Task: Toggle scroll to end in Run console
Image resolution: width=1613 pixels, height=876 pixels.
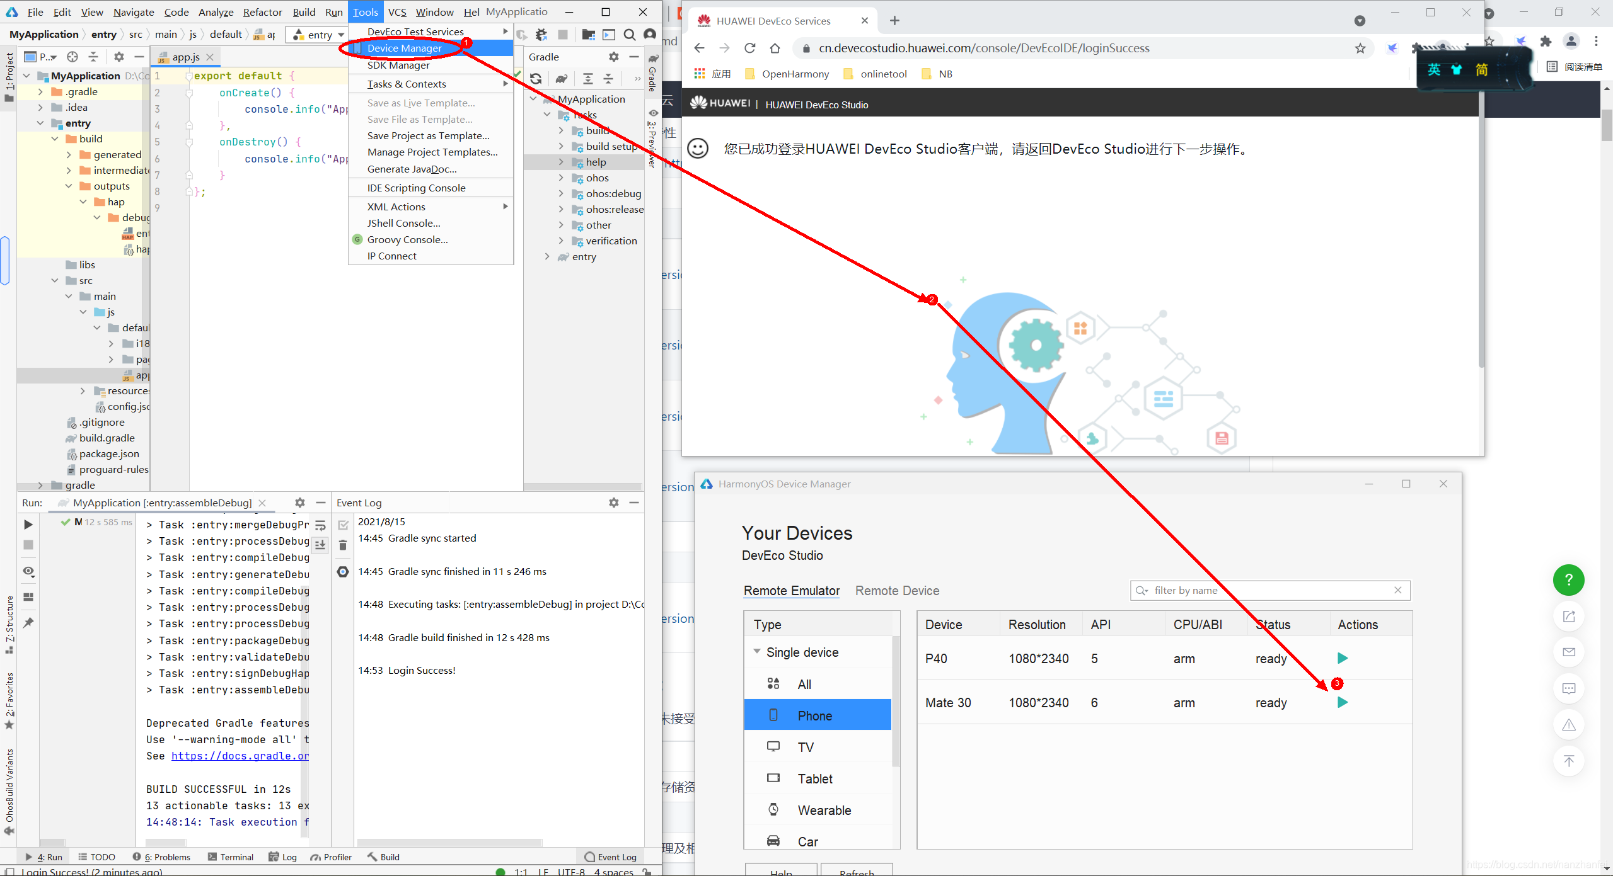Action: coord(320,545)
